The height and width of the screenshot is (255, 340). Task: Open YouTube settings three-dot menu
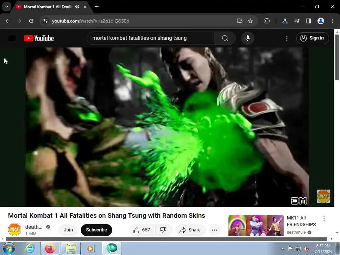click(x=287, y=38)
